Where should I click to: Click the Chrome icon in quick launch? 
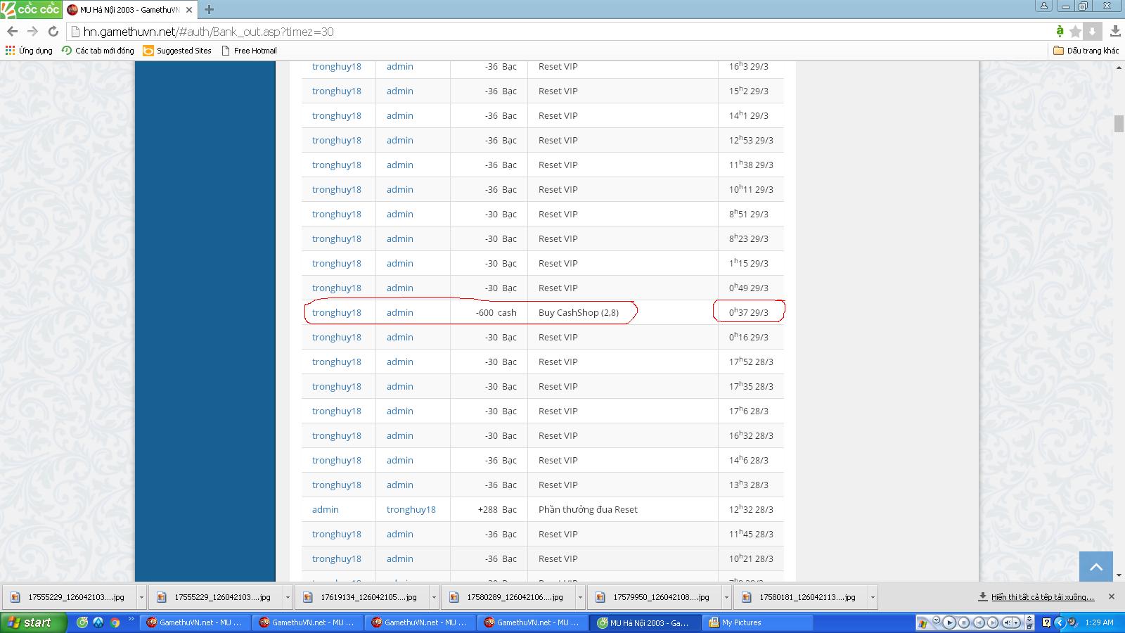[115, 622]
